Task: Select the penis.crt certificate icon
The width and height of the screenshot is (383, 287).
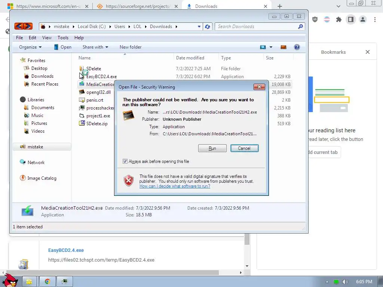Action: point(82,100)
